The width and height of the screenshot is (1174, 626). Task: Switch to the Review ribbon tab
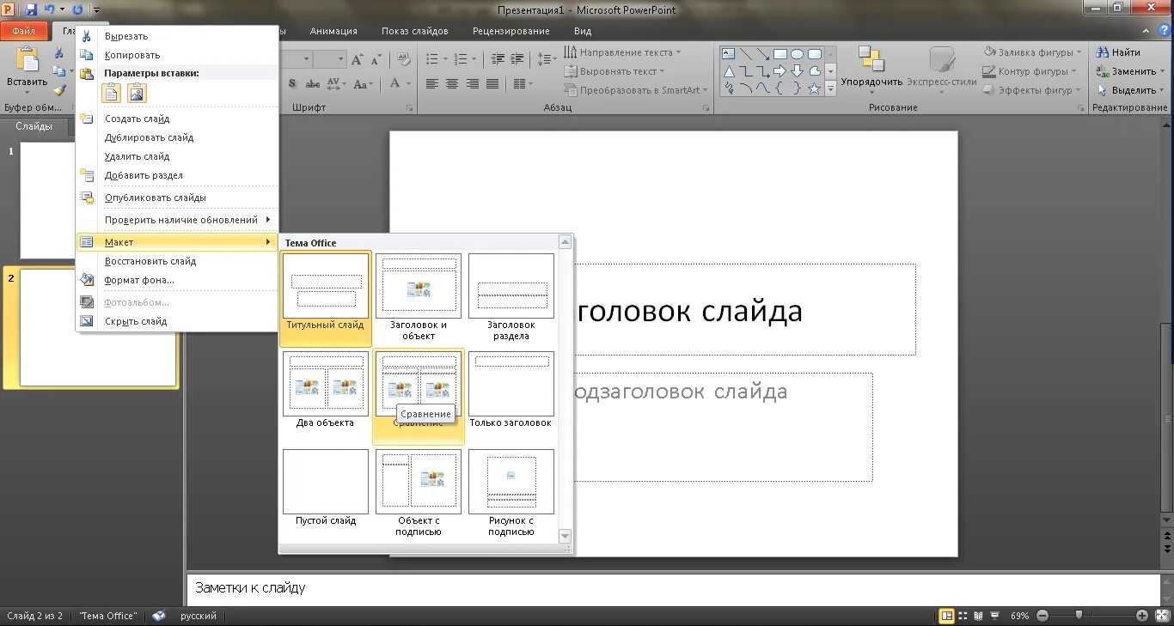click(511, 31)
